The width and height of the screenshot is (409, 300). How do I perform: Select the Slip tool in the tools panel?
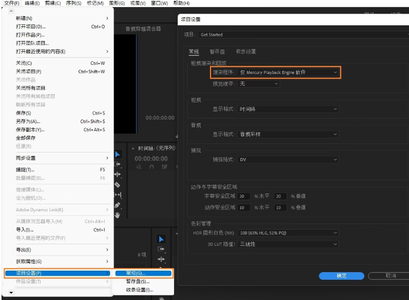[118, 195]
